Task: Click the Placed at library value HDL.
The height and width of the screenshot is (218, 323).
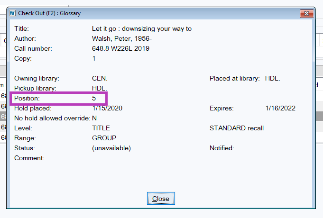Action: (x=273, y=78)
